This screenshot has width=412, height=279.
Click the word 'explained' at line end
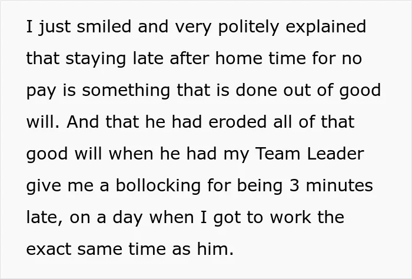click(x=325, y=28)
